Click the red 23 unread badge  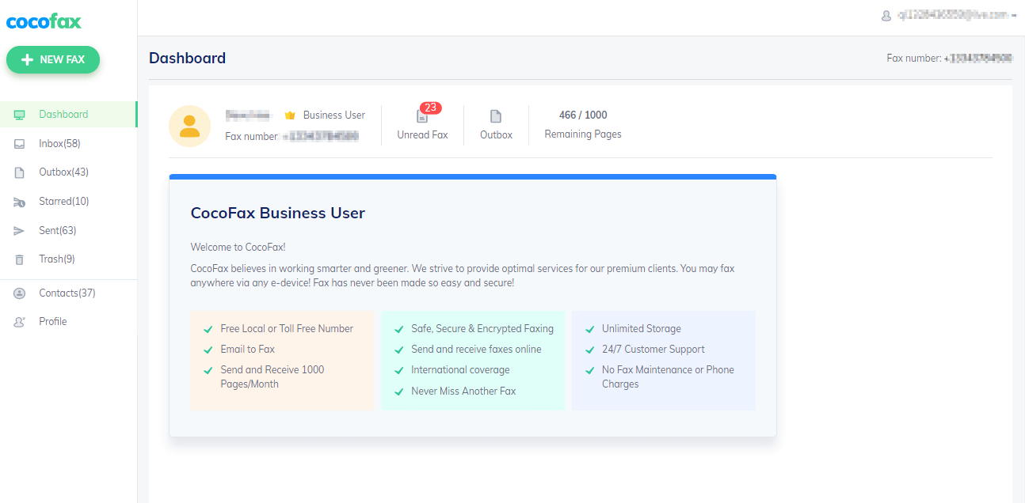click(x=431, y=108)
